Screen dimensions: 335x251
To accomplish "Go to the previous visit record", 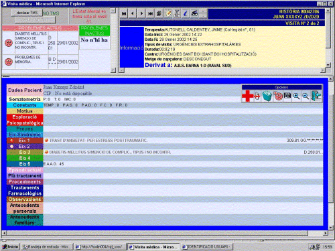I will [x=133, y=13].
